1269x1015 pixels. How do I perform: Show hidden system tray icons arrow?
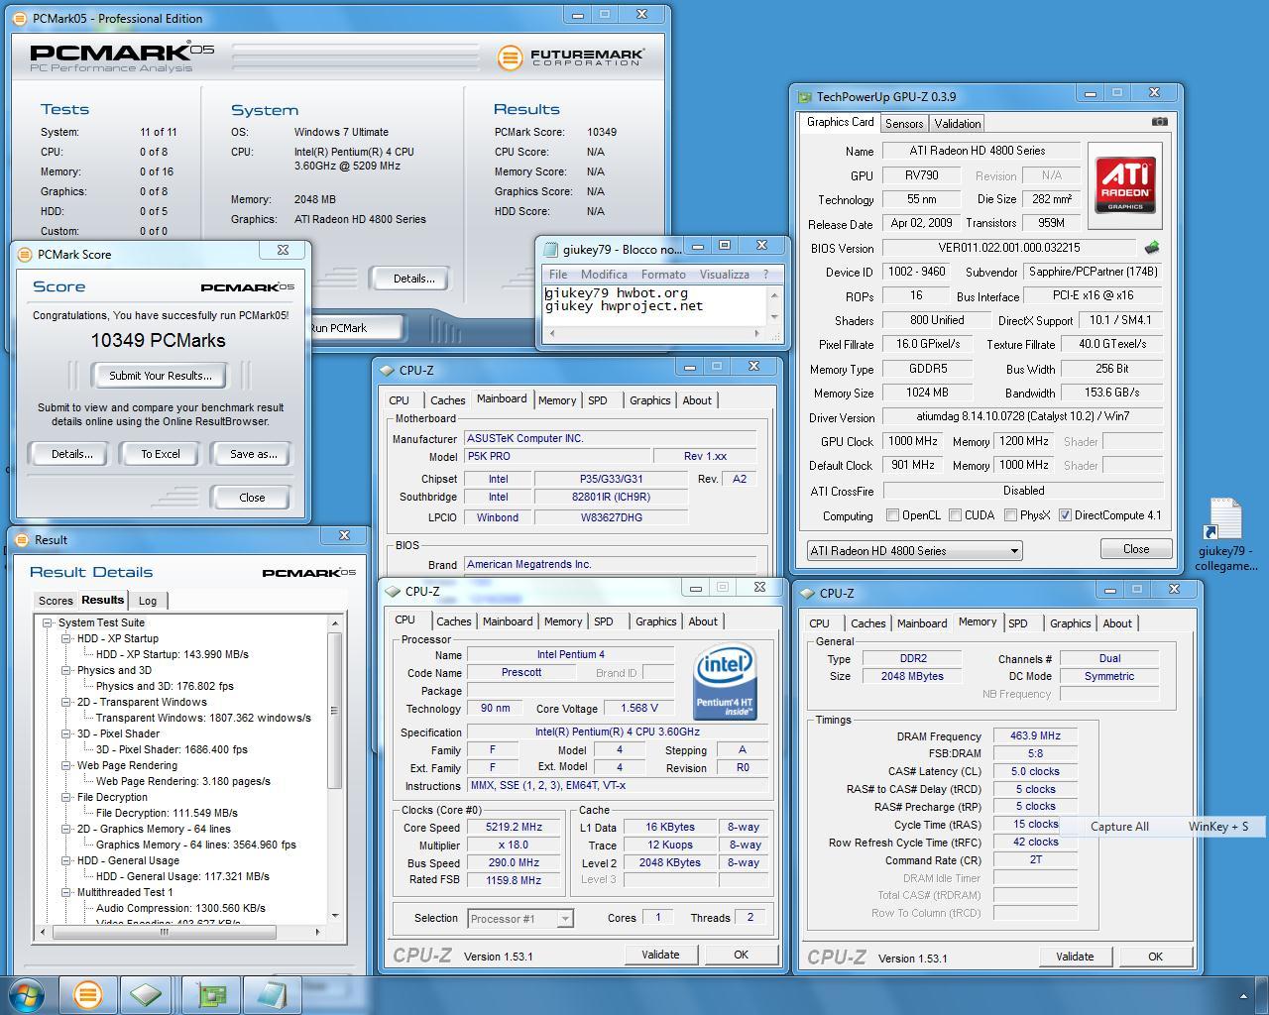[x=1243, y=995]
